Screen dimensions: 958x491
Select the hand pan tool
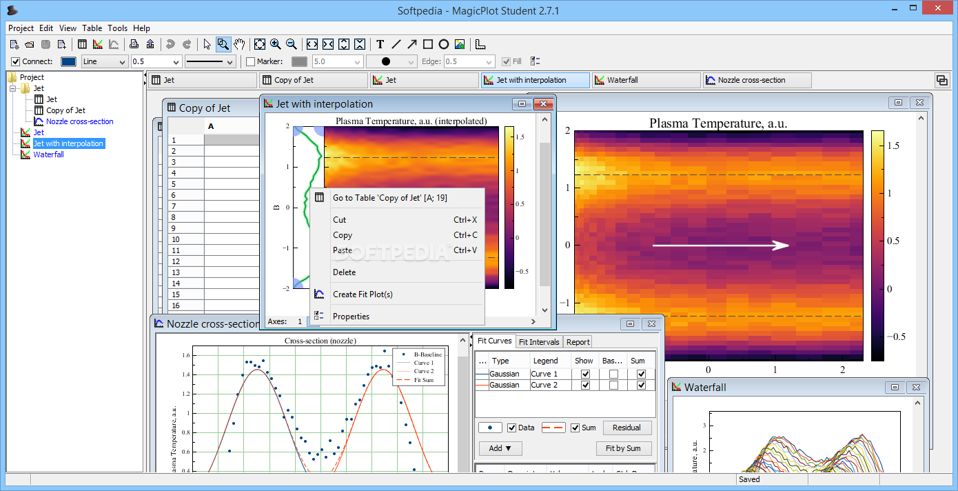239,44
